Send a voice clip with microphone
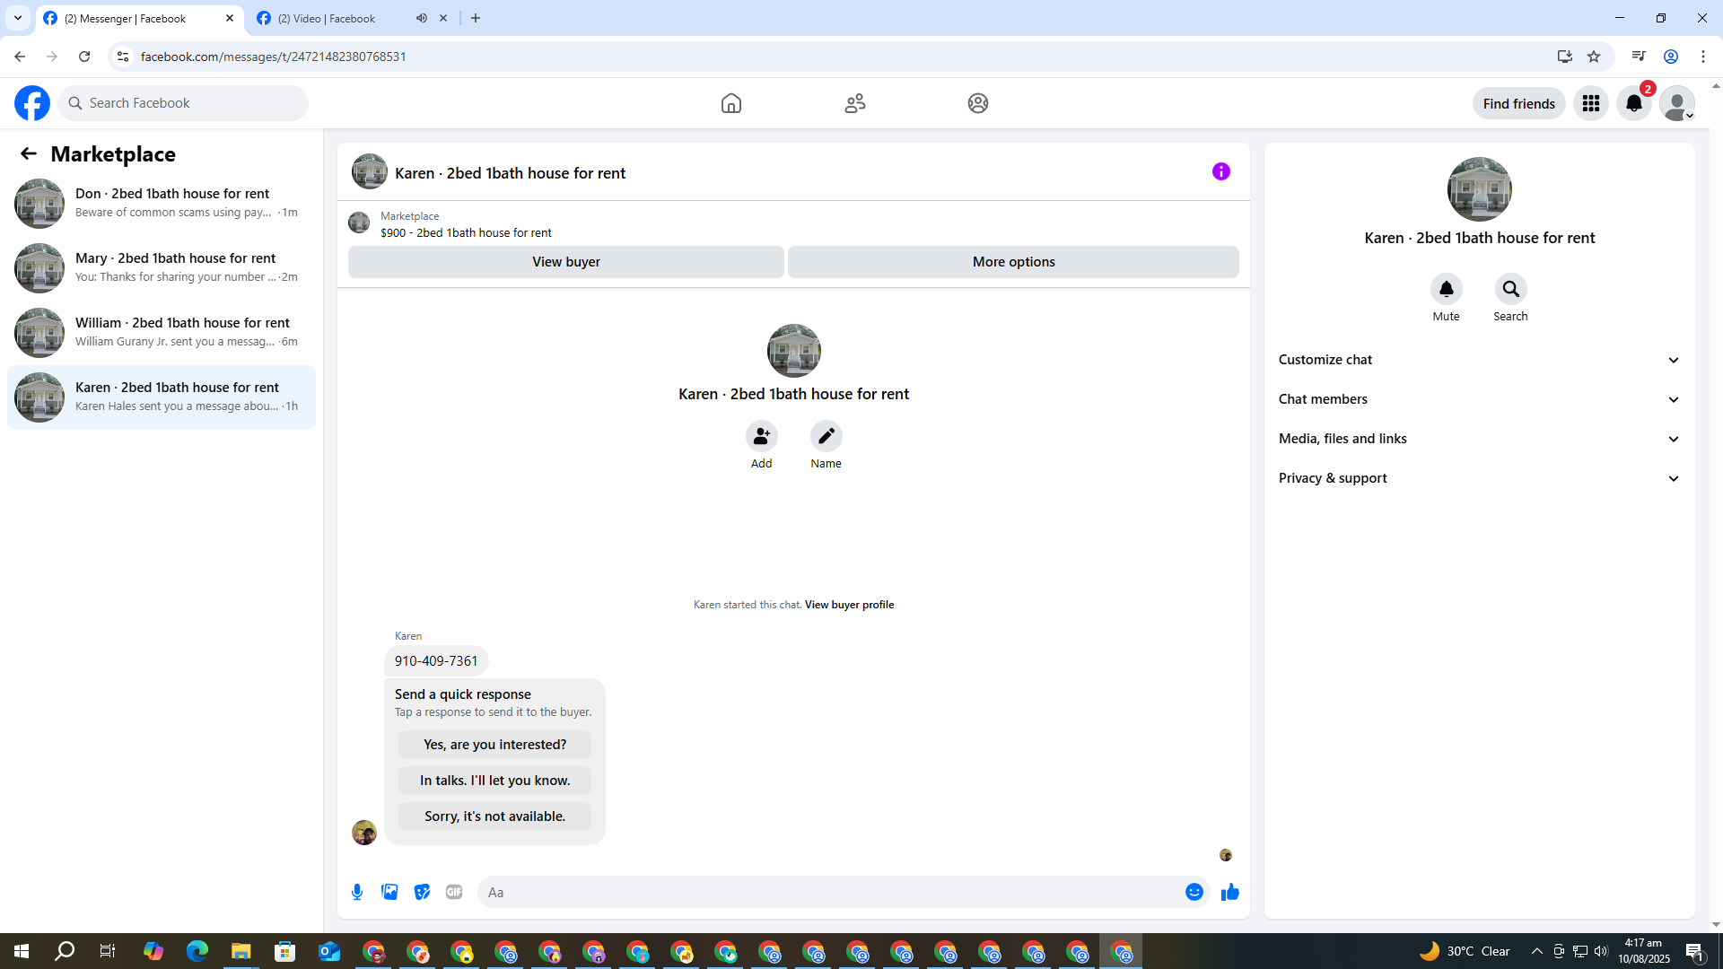 (x=357, y=892)
